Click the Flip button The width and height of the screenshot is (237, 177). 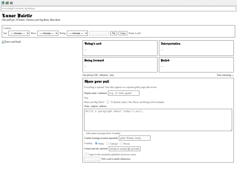click(114, 33)
